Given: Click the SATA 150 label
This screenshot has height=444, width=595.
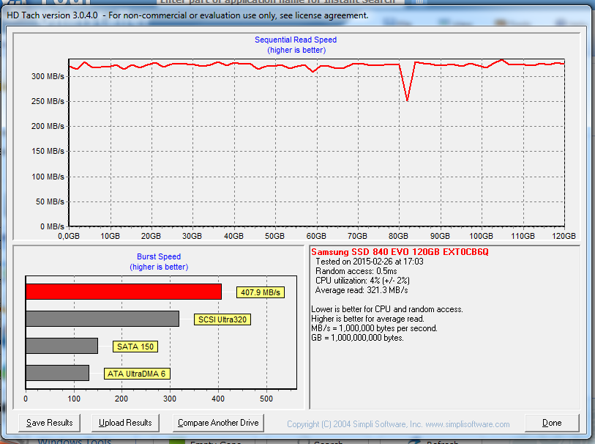Looking at the screenshot, I should tap(135, 347).
